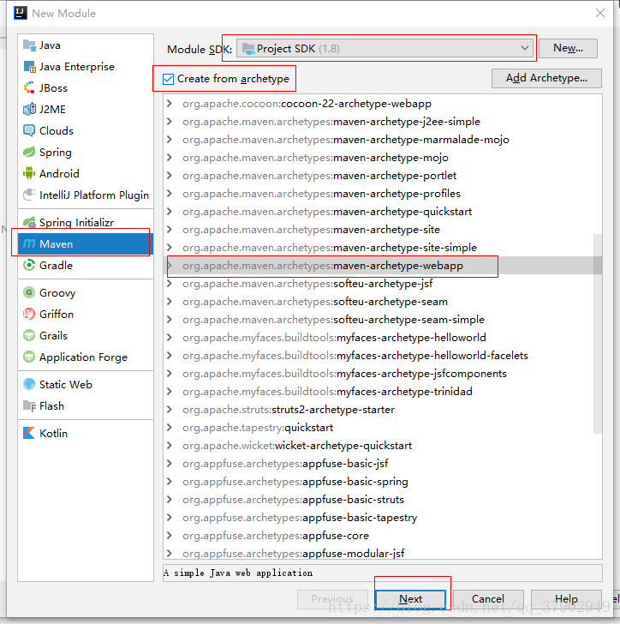Click the Kotlin icon
Viewport: 620px width, 624px height.
tap(29, 434)
